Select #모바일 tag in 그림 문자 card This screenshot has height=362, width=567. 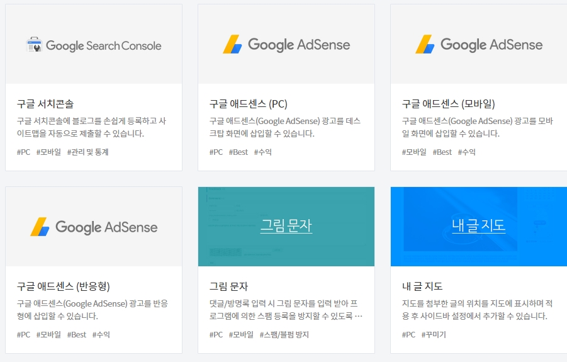pos(241,334)
